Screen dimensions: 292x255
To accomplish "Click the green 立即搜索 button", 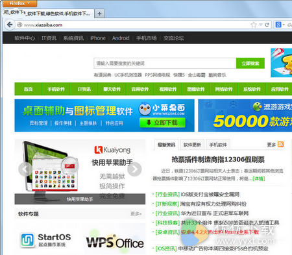I will (x=250, y=63).
